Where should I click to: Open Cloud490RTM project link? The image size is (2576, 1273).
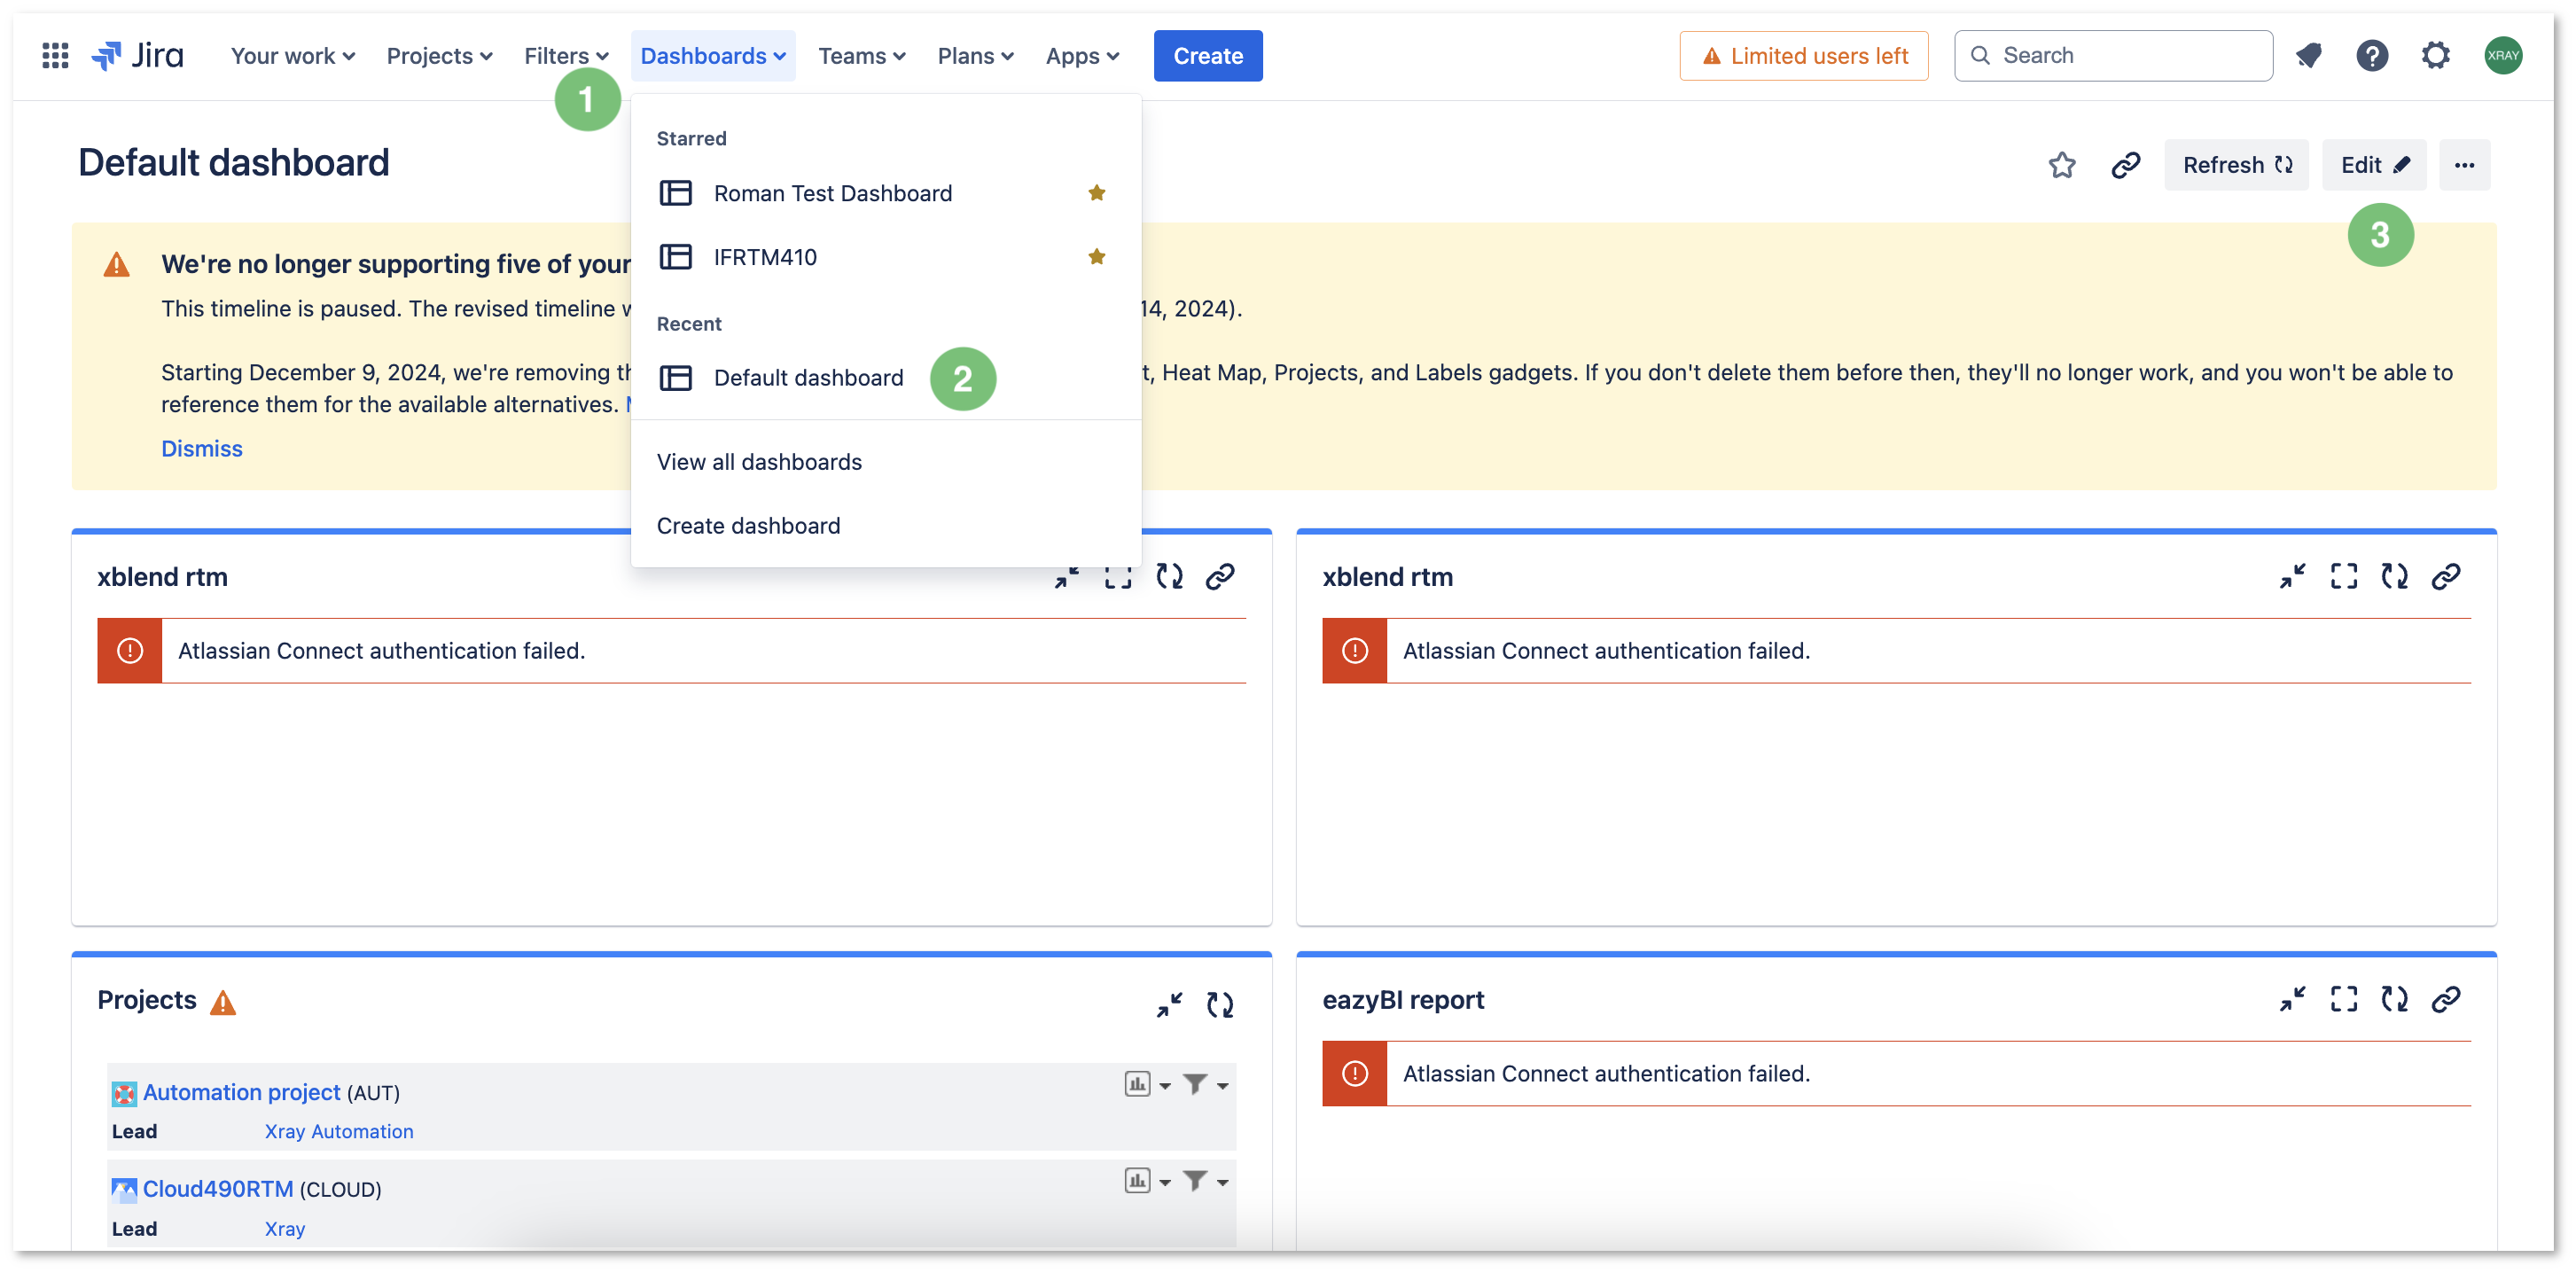218,1190
